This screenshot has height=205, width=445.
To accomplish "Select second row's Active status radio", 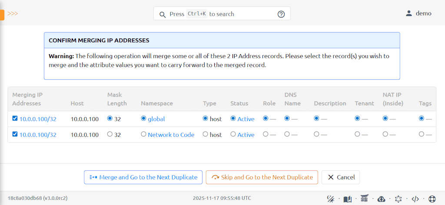I will (x=233, y=134).
